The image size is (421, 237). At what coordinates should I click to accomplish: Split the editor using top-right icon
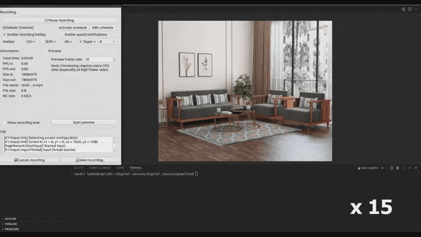coord(410,9)
